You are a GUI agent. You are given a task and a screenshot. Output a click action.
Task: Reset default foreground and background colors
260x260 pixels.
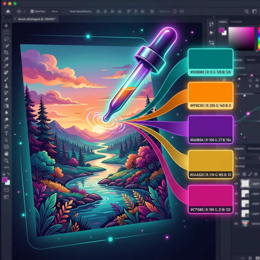tap(4, 174)
